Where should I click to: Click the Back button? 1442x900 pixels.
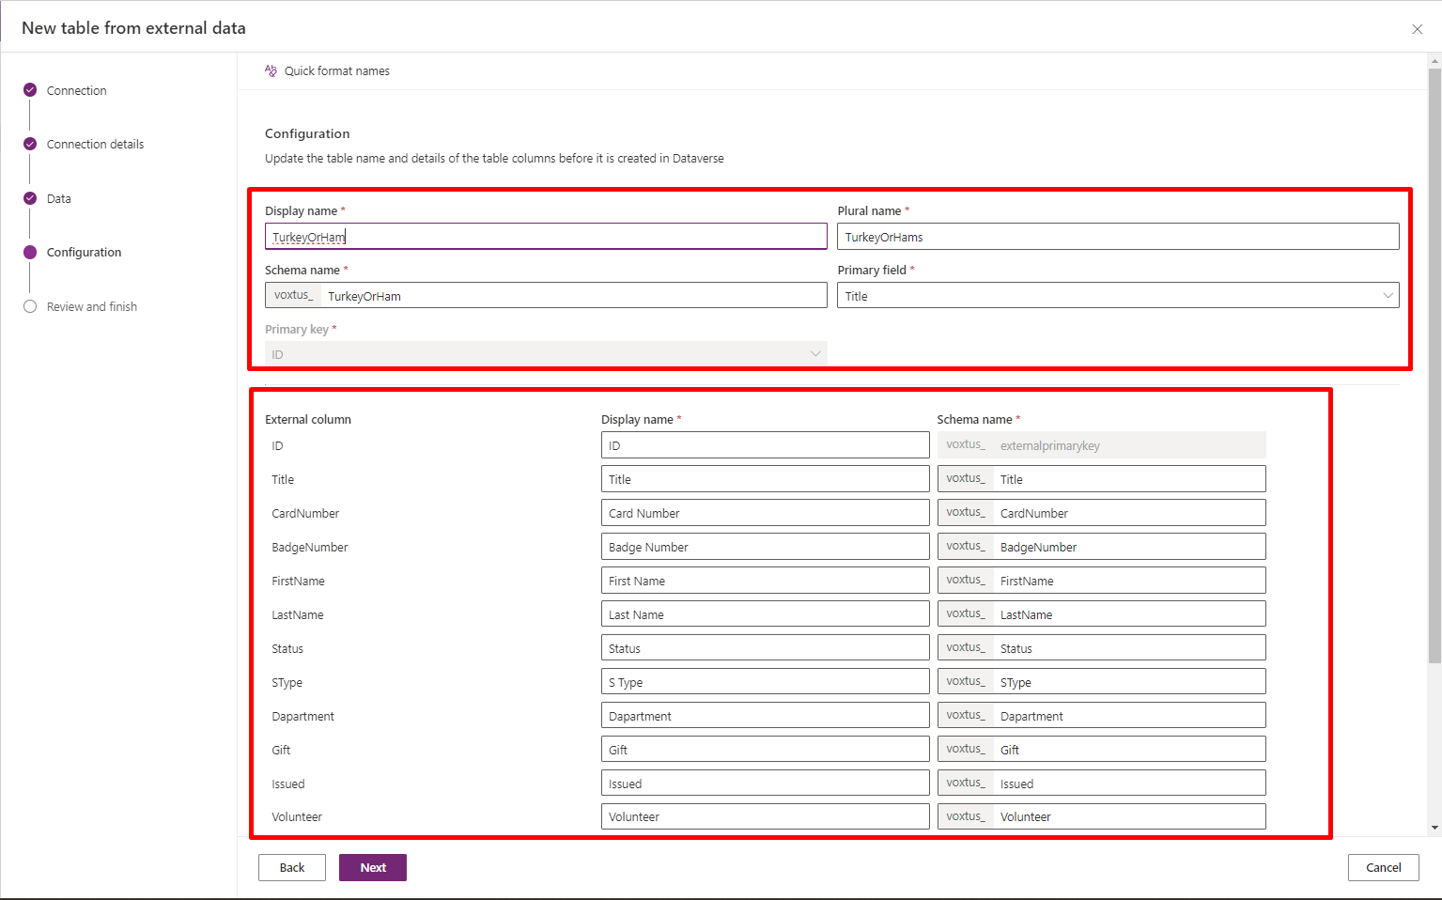click(x=292, y=867)
